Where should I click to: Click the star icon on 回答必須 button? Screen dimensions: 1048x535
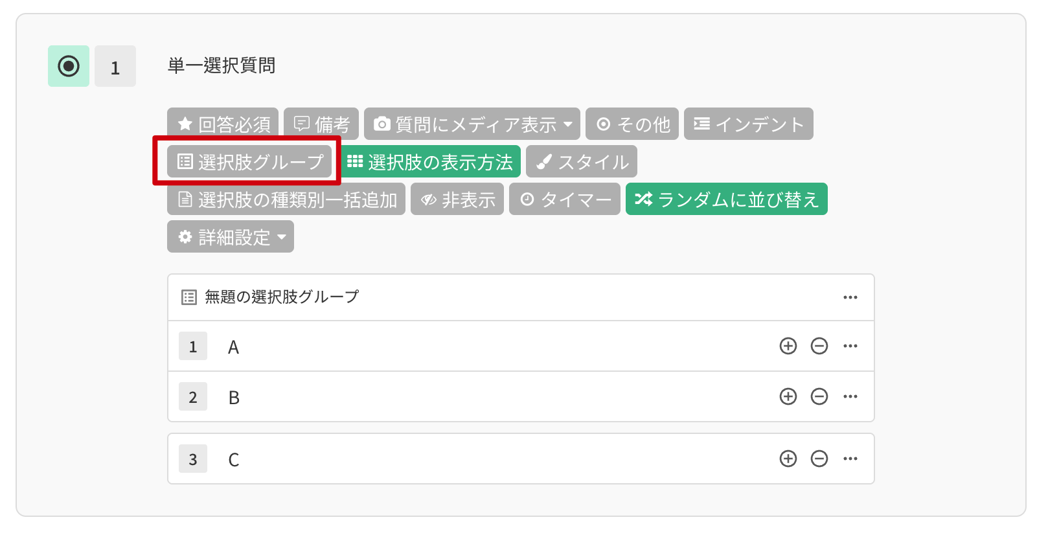[x=183, y=124]
